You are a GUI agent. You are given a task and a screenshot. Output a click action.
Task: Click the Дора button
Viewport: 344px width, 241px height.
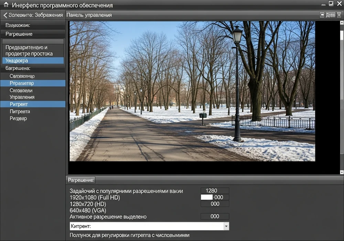330,15
